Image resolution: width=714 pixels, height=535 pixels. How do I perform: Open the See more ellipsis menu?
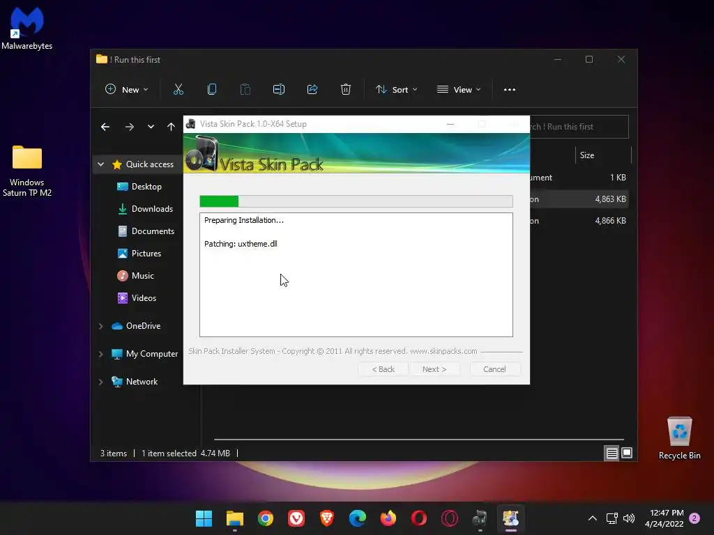pyautogui.click(x=510, y=90)
